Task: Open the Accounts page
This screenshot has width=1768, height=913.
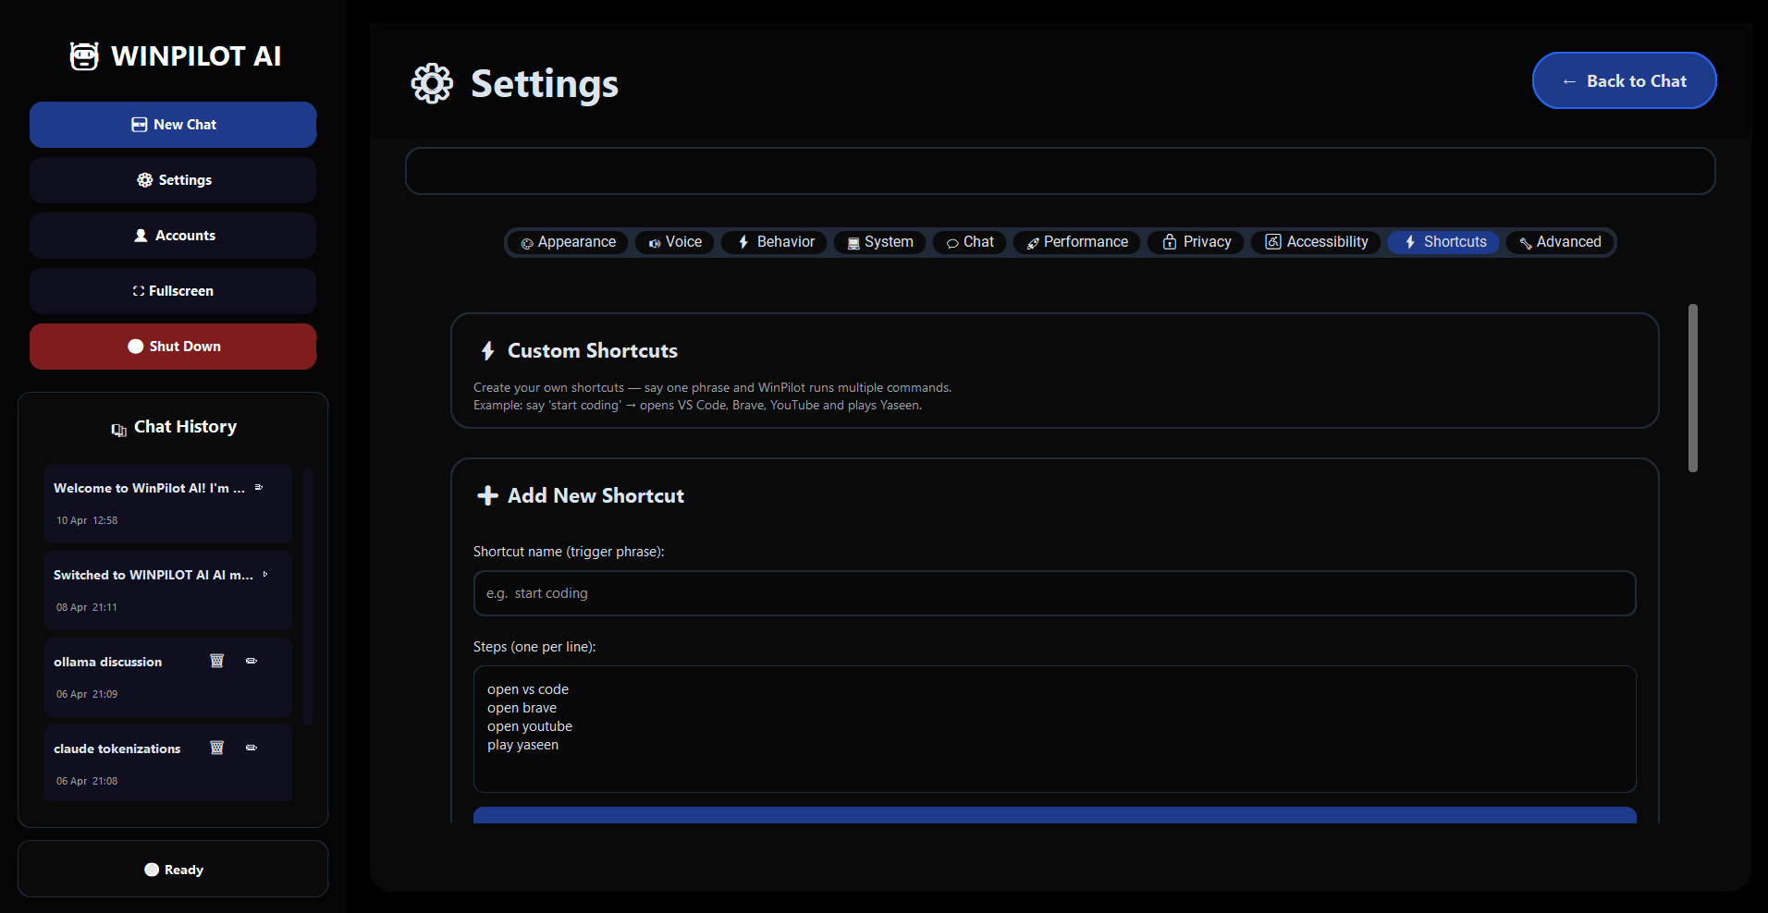Action: point(173,236)
